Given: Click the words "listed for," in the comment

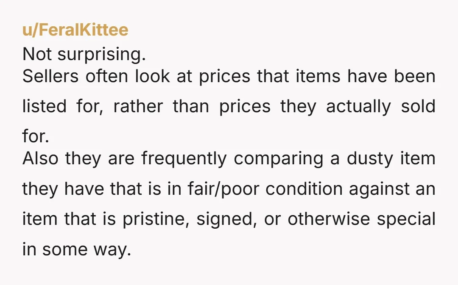Looking at the screenshot, I should [x=63, y=106].
